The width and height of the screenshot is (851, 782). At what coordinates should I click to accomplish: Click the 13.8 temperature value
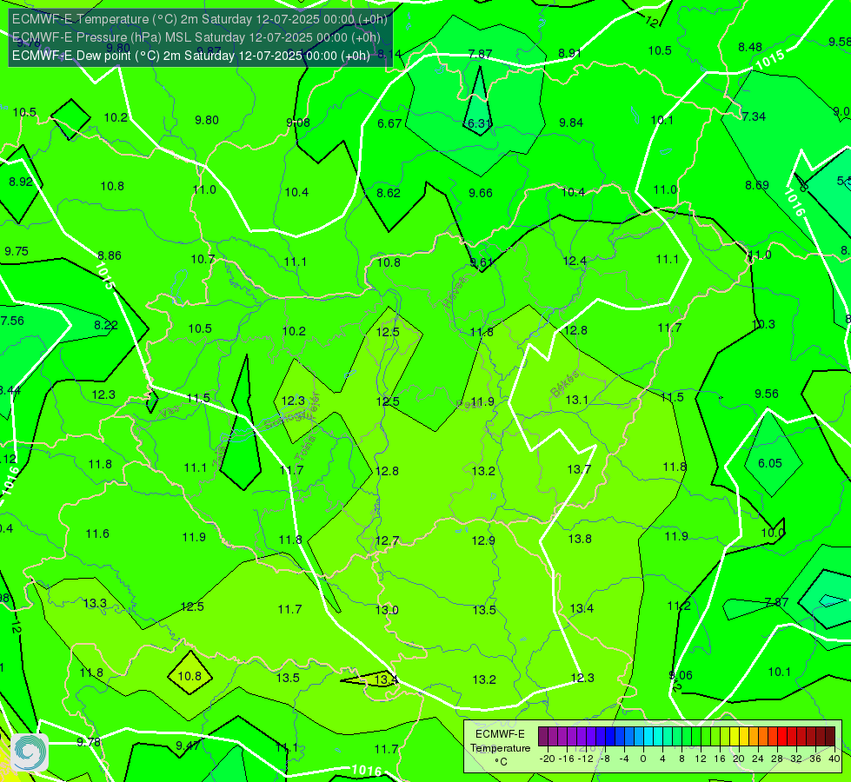point(580,539)
